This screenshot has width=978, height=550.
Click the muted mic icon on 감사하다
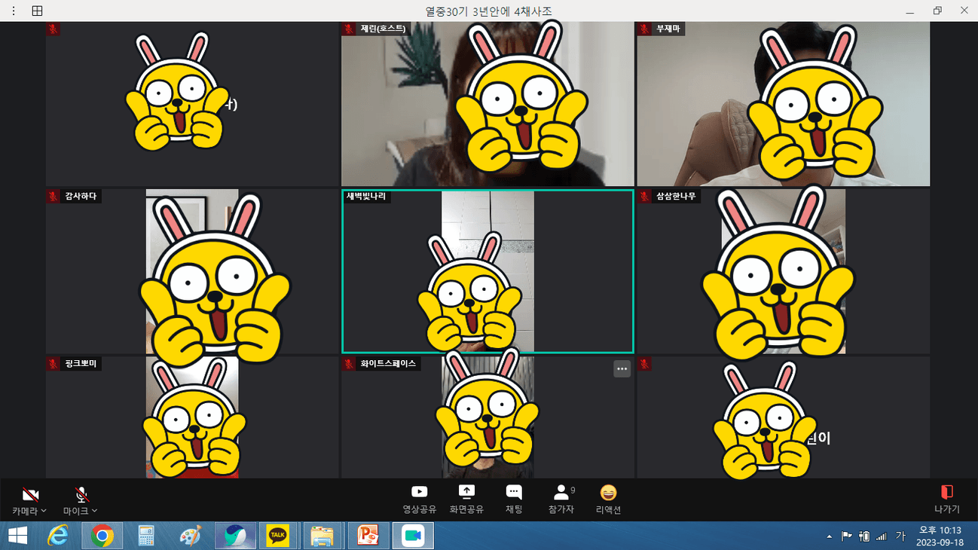pos(53,196)
